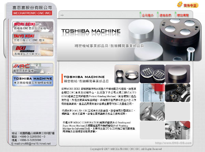Image resolution: width=205 pixels, height=152 pixels.
Task: Open the MORI SEIKI CNC lathe banner
Action: click(x=33, y=27)
